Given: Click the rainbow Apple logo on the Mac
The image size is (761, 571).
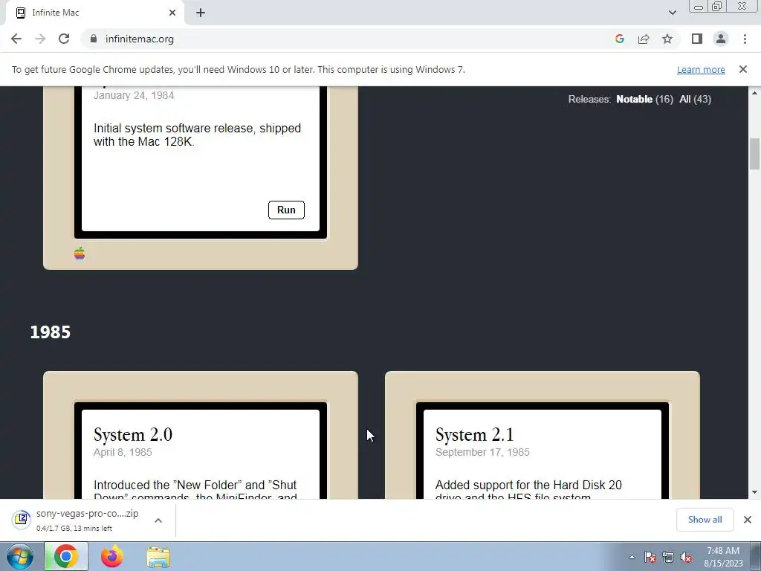Looking at the screenshot, I should [80, 254].
